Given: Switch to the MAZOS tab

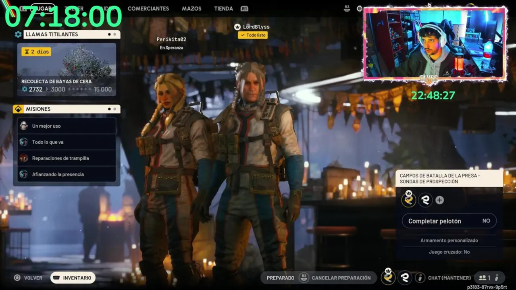Looking at the screenshot, I should click(x=191, y=8).
